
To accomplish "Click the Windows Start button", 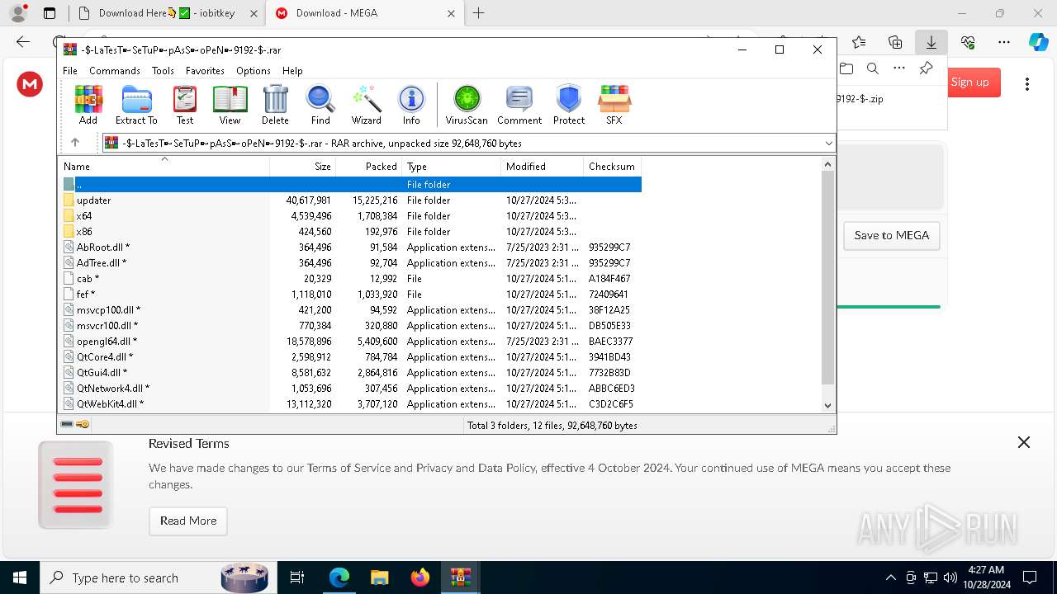I will [19, 577].
